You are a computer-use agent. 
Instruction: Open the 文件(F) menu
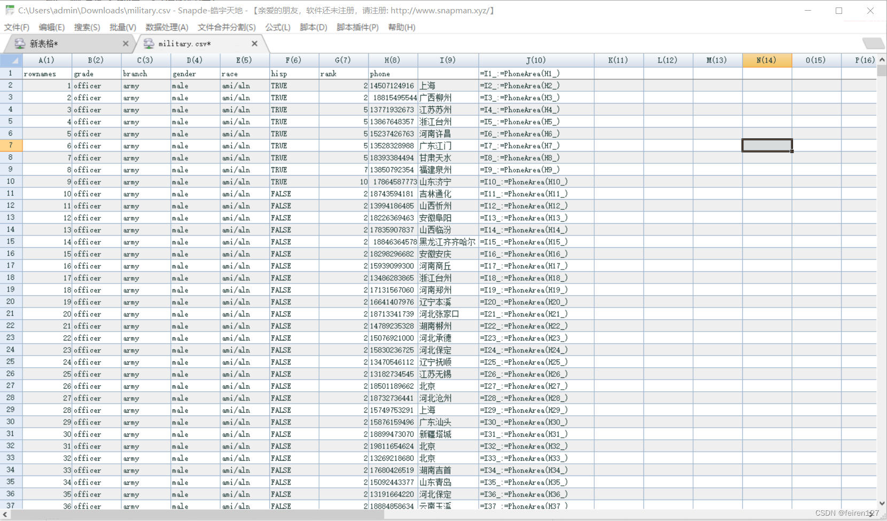pos(17,27)
